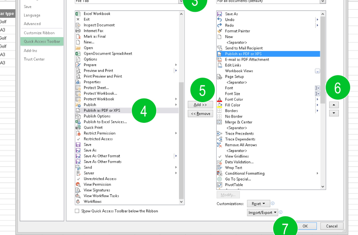The image size is (358, 235).
Task: Select Publish as PDF or XPS in commands list
Action: point(127,110)
